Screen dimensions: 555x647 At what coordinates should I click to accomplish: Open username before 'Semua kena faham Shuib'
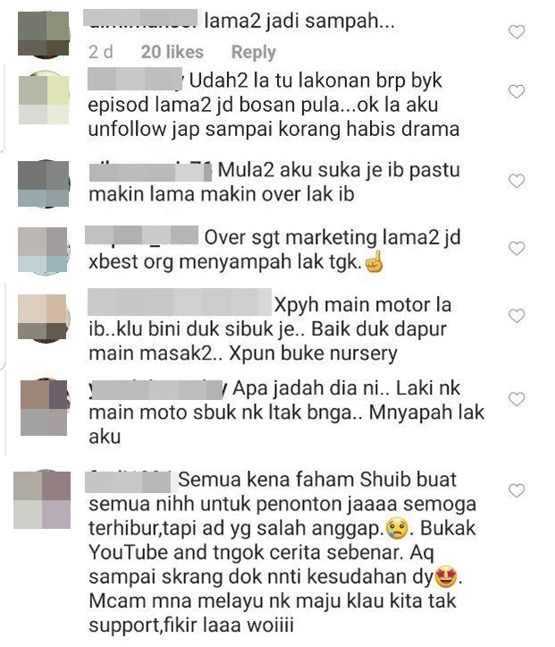click(128, 481)
